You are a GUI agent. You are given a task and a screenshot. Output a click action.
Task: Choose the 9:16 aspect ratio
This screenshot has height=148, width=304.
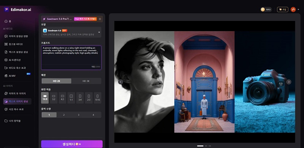click(98, 98)
